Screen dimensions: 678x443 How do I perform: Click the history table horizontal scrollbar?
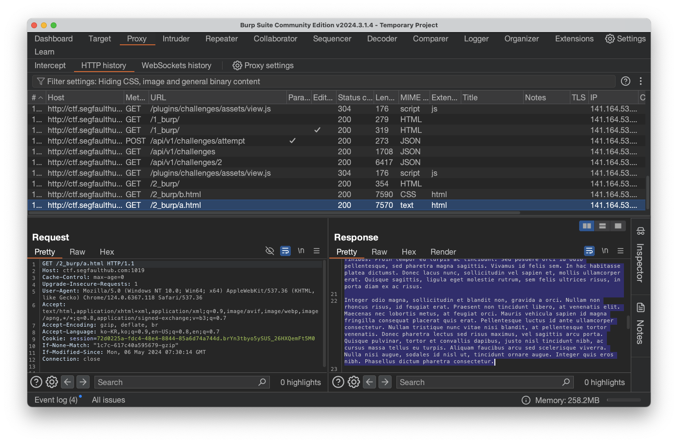point(275,213)
